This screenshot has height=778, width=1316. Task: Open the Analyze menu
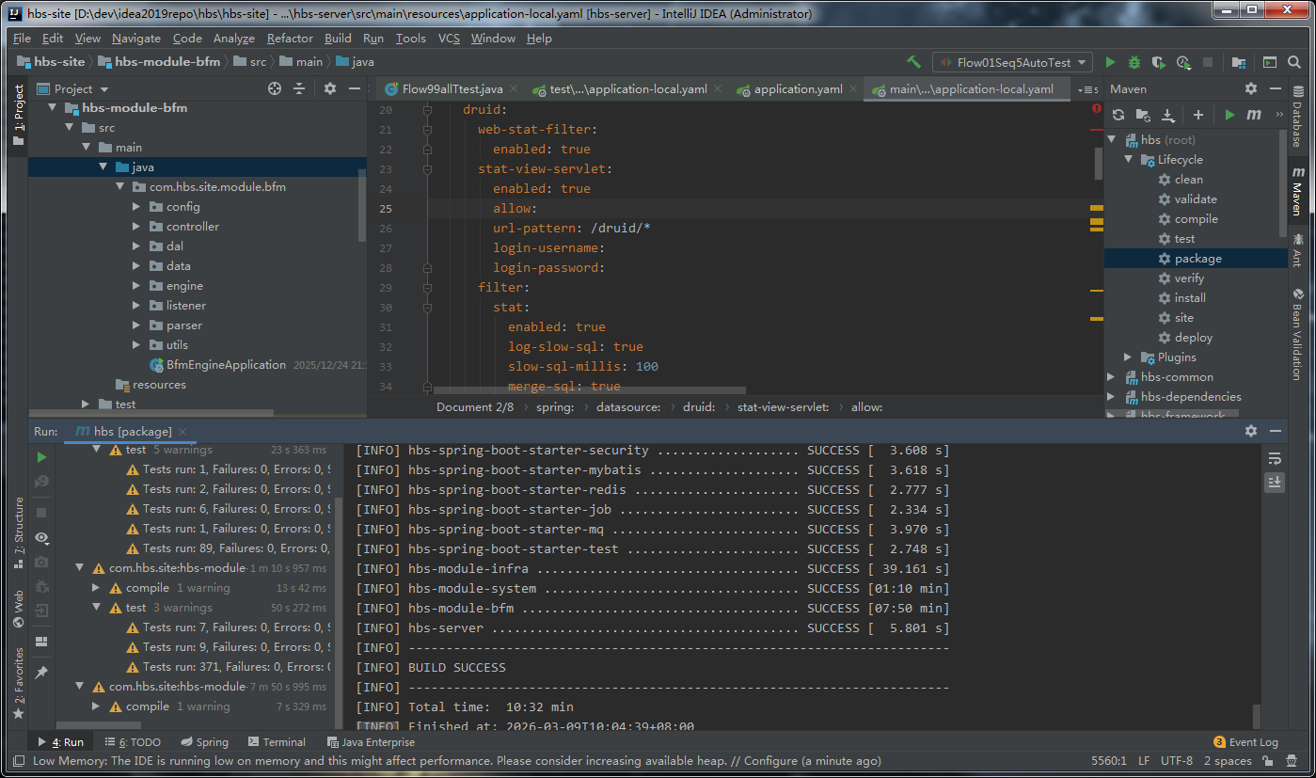(x=234, y=39)
